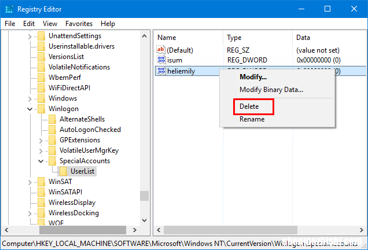
Task: Select the UserList folder icon
Action: (63, 171)
